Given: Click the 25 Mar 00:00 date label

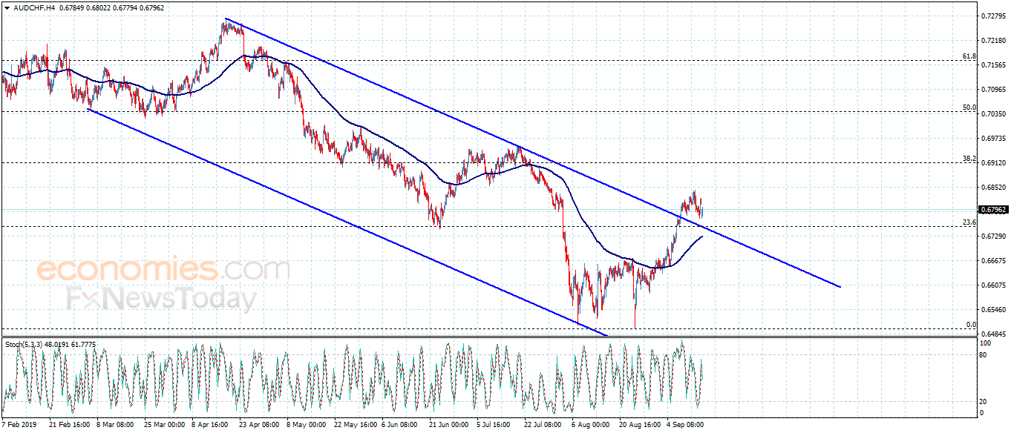Looking at the screenshot, I should (x=165, y=426).
